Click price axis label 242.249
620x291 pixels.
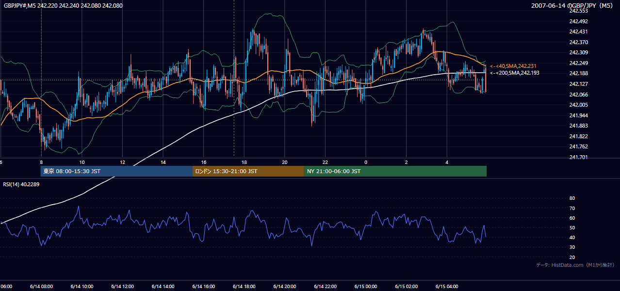578,63
